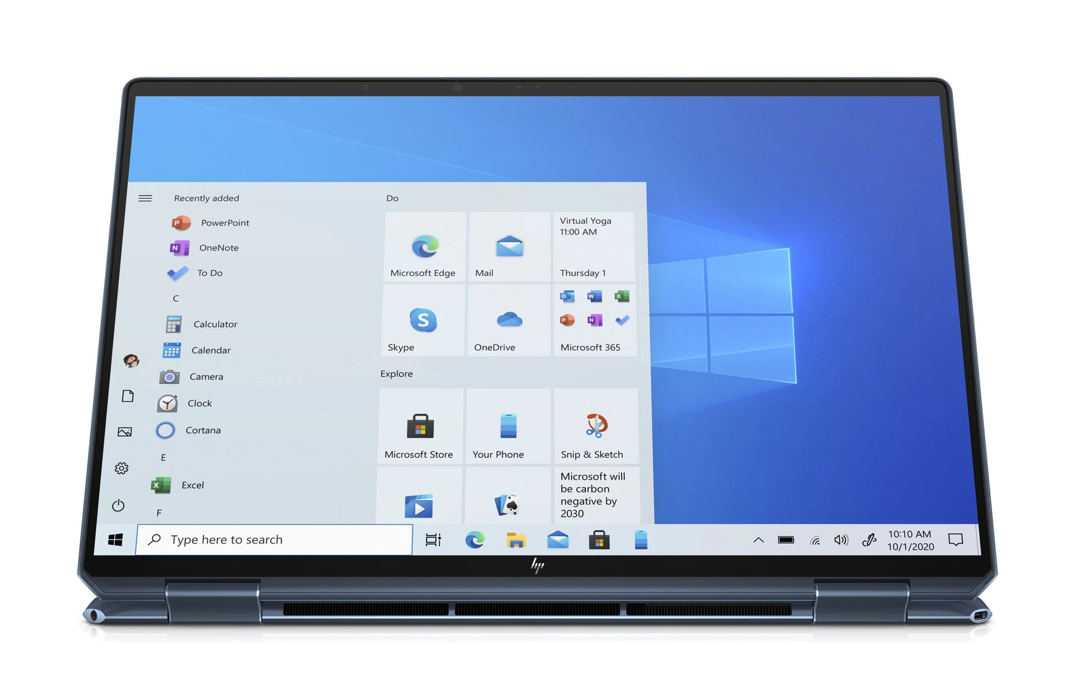Expand the Start menu hamburger navigation
This screenshot has width=1075, height=685.
pos(145,198)
